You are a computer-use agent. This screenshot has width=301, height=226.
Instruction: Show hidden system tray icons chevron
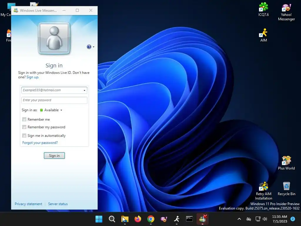(x=239, y=219)
